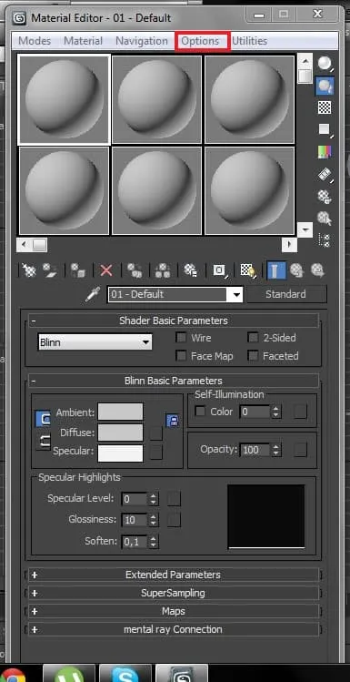
Task: Click the Standard material type button
Action: point(285,294)
